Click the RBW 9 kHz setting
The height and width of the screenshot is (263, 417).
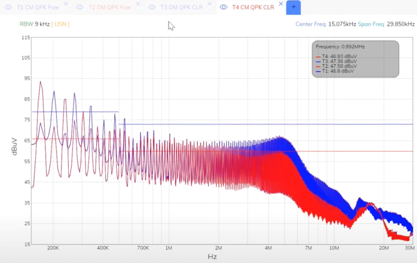click(34, 24)
